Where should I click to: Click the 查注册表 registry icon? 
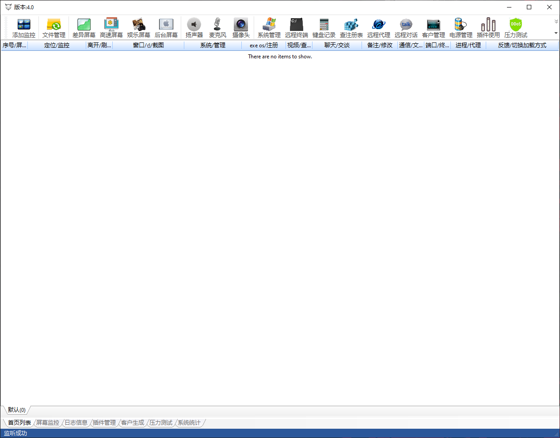(351, 28)
